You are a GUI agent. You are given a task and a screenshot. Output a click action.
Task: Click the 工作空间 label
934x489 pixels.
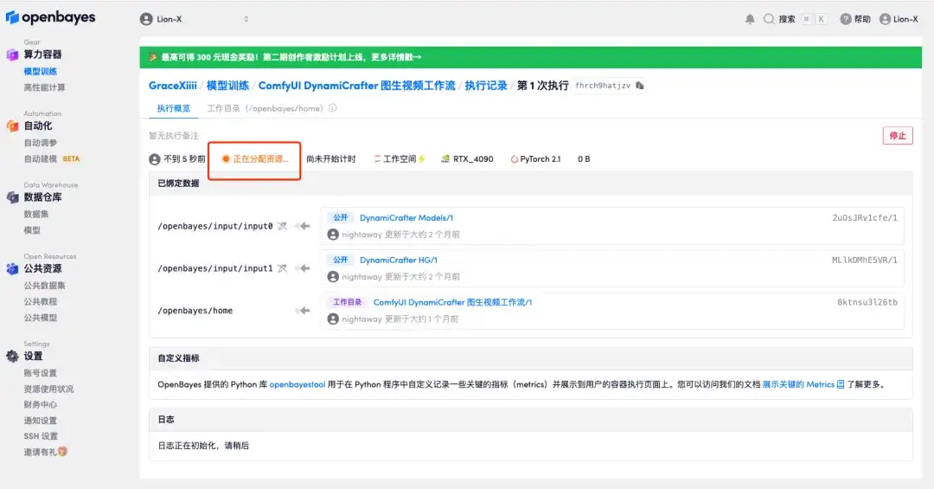[399, 159]
